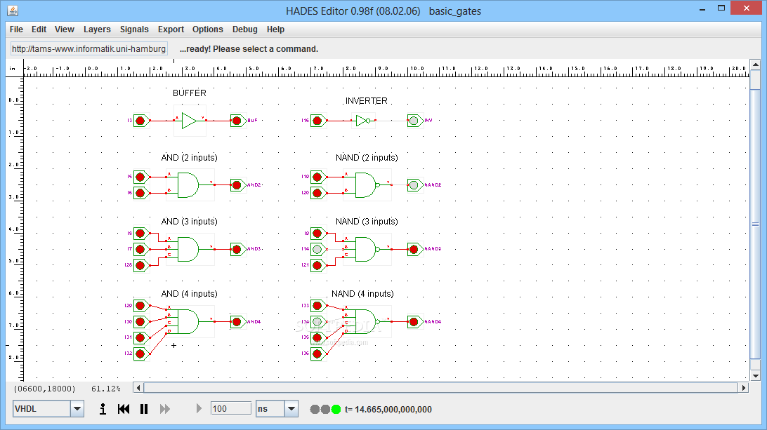Click the vertical scrollbar up arrow
Image resolution: width=767 pixels, height=430 pixels.
click(x=755, y=65)
